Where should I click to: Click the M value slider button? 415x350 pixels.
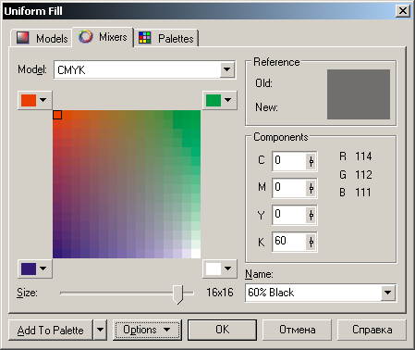tap(311, 188)
